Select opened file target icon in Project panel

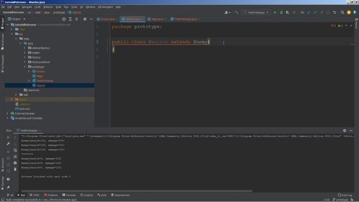point(64,19)
